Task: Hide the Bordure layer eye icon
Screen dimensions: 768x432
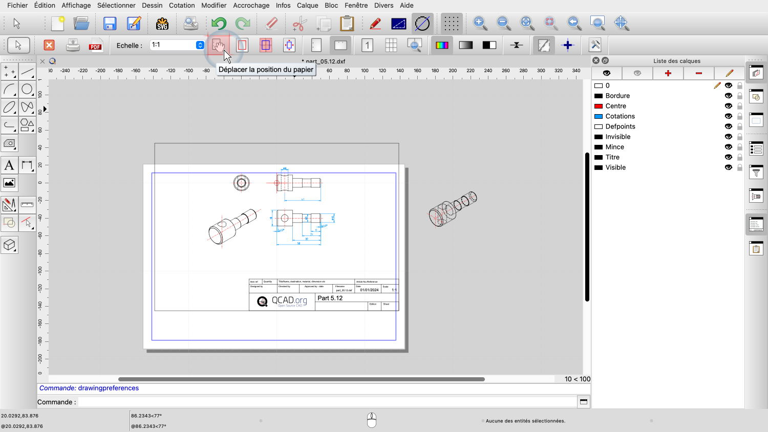Action: tap(728, 96)
